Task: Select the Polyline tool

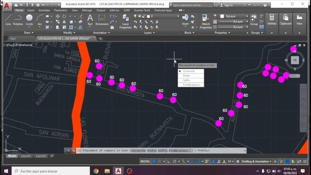Action: tap(18, 20)
